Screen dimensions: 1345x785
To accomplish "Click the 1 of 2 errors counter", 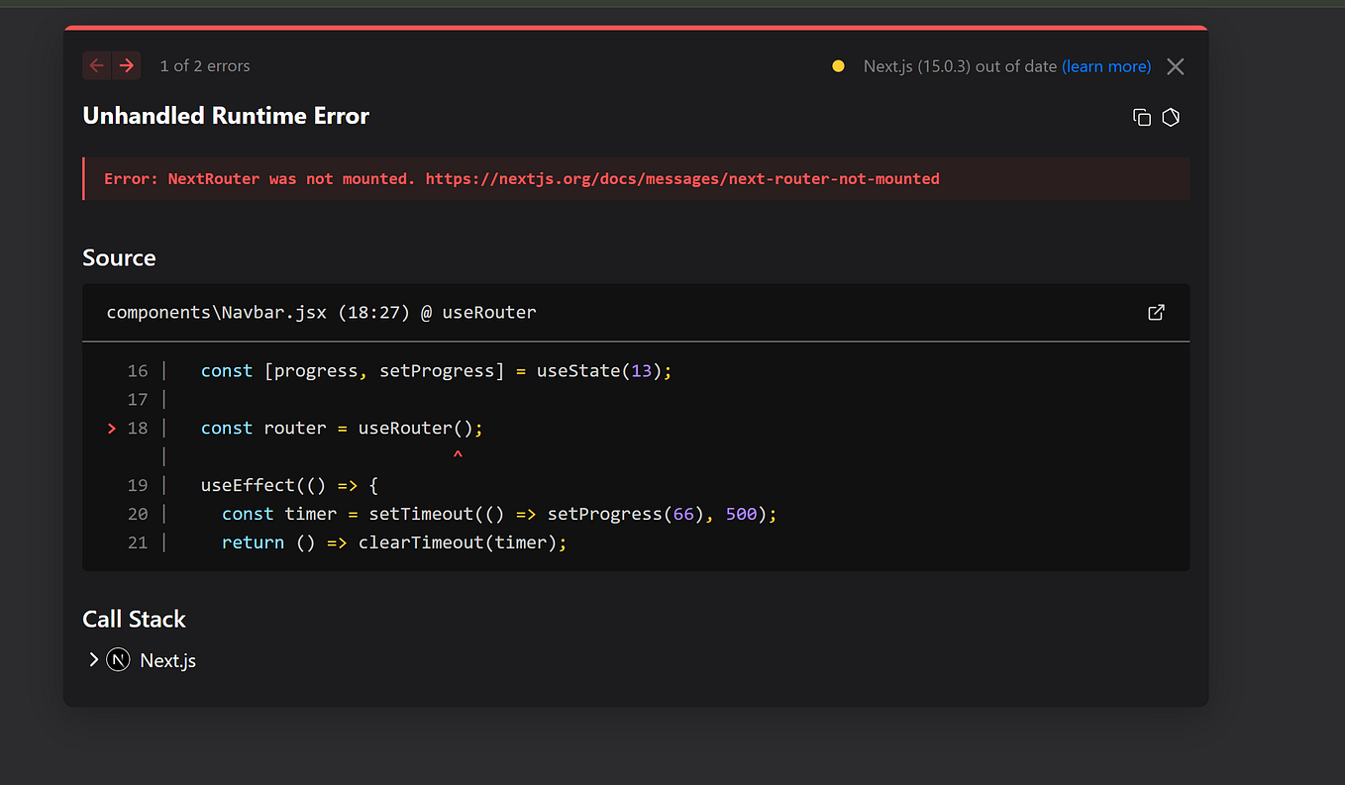I will pyautogui.click(x=205, y=65).
